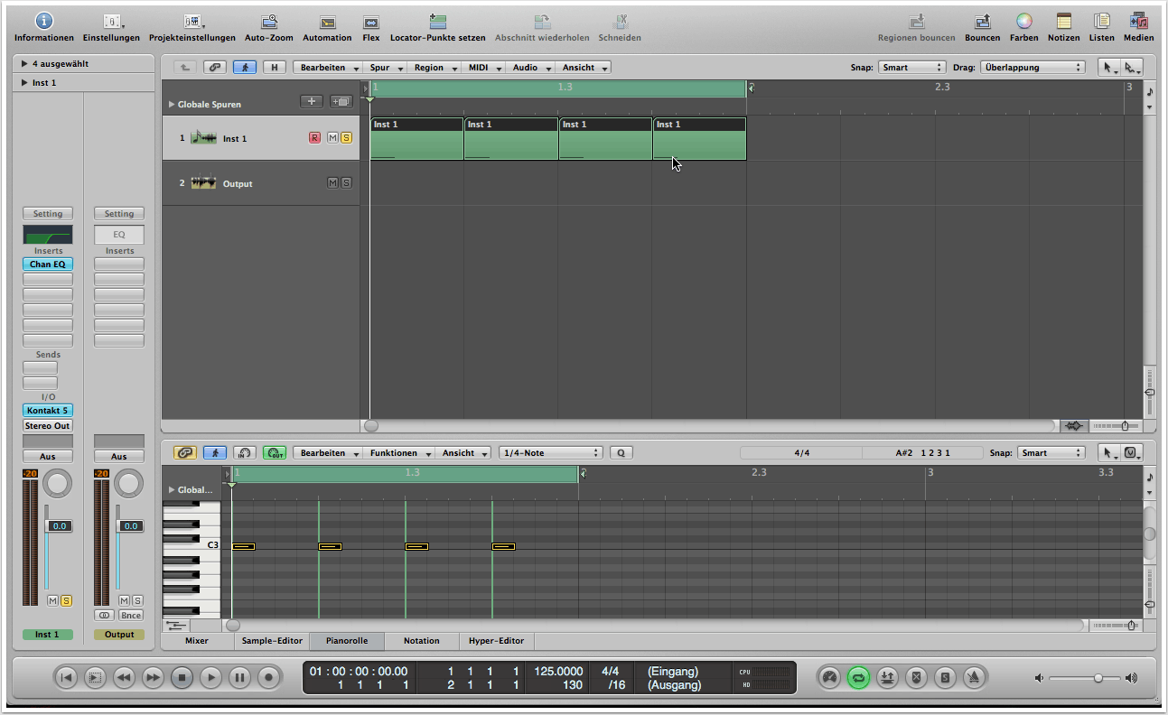Click the Chan EQ insert button
This screenshot has width=1168, height=715.
(48, 265)
